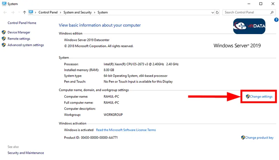Click the shield icon beside Change settings
Screen dimensions: 279x160
(x=248, y=96)
